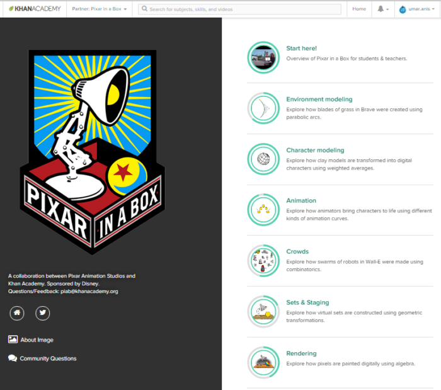This screenshot has width=441, height=390.
Task: Click the Sets & Staging icon
Action: pos(263,311)
